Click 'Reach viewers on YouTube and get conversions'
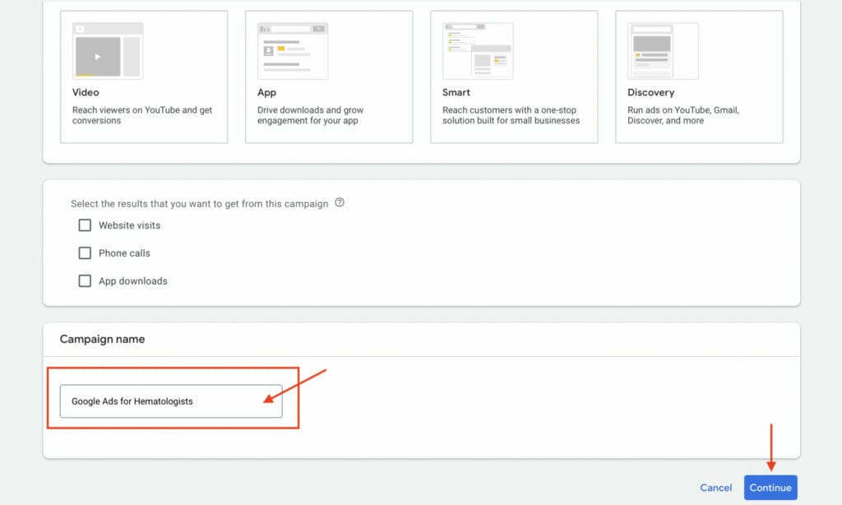Viewport: 842px width, 505px height. tap(142, 115)
